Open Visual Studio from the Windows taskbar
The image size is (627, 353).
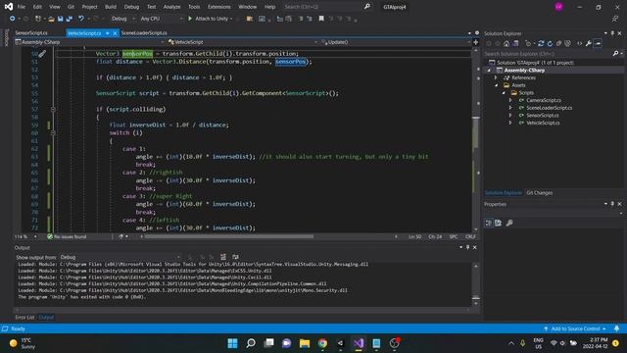(x=359, y=343)
